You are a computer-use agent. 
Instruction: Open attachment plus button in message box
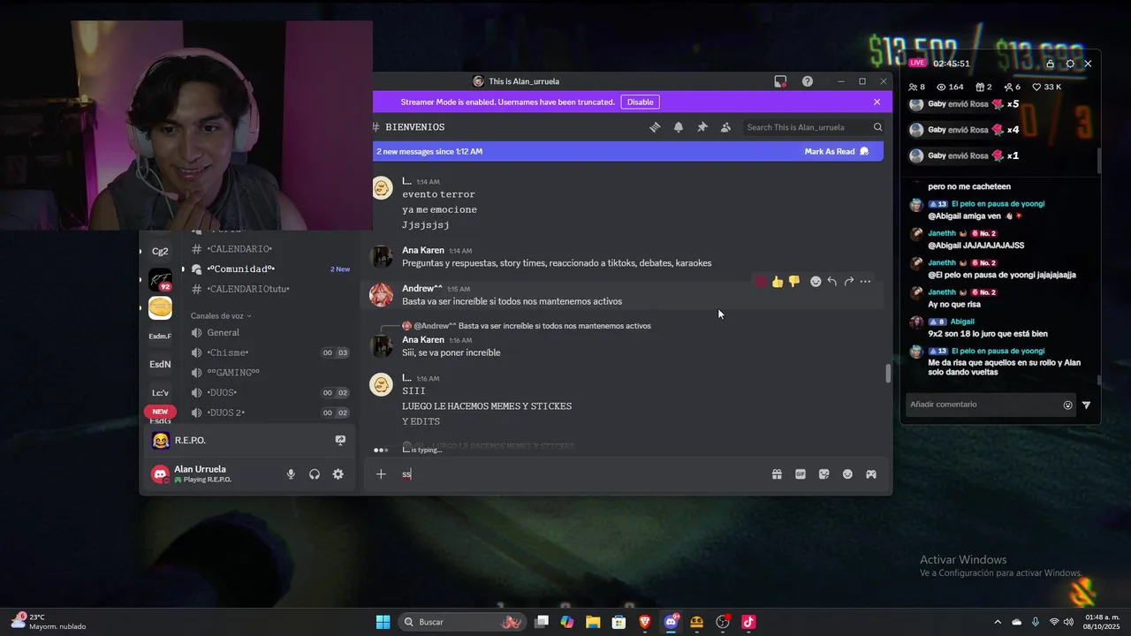pyautogui.click(x=381, y=474)
